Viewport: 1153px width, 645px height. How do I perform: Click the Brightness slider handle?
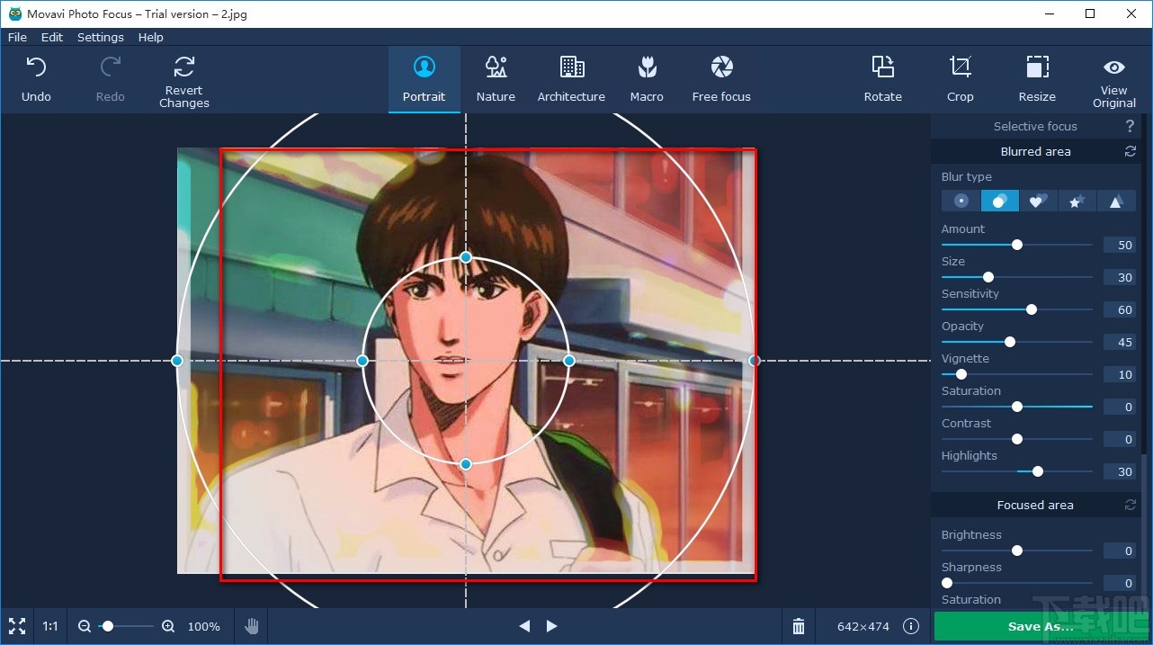(1017, 551)
